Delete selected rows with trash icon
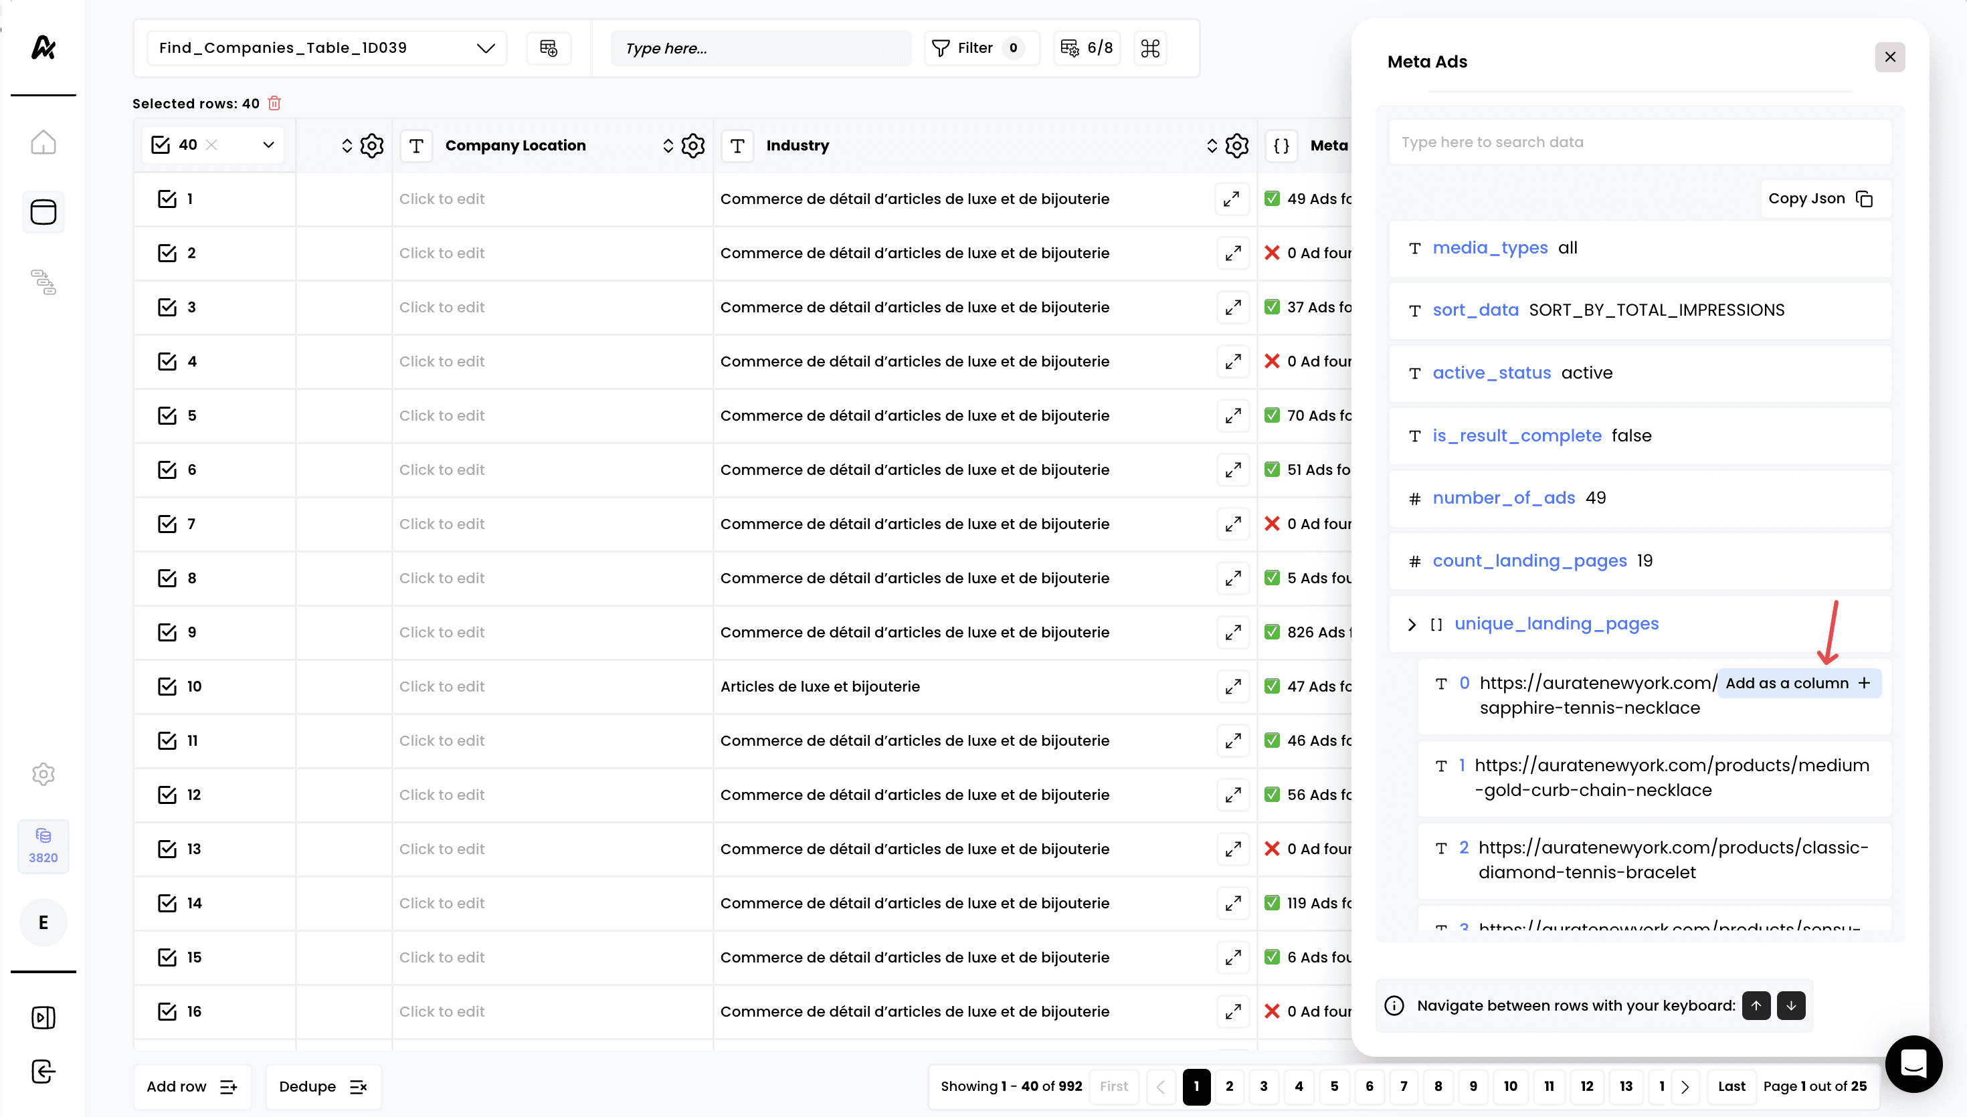The height and width of the screenshot is (1117, 1967). (x=274, y=104)
